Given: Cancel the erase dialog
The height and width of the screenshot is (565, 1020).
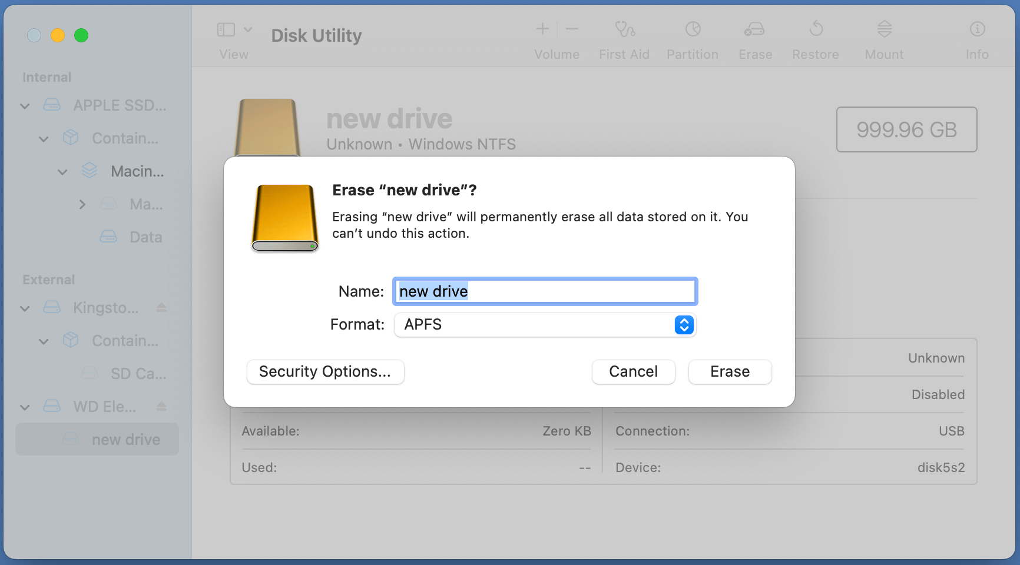Looking at the screenshot, I should [x=633, y=371].
